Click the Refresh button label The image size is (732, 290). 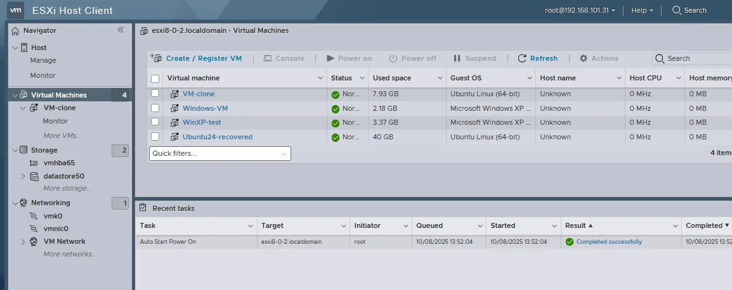544,58
